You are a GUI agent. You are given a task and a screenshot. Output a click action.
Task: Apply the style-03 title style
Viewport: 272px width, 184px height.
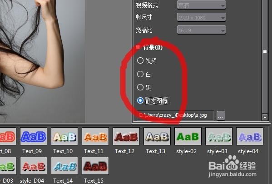click(219, 136)
